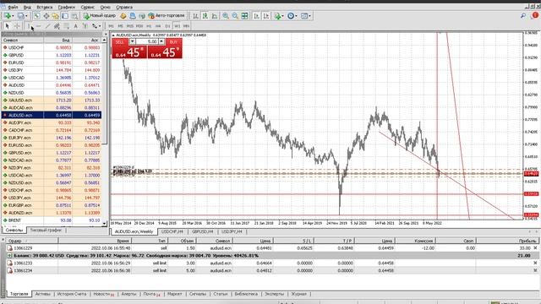The height and width of the screenshot is (304, 541).
Task: Tile chart windows icon
Action: click(x=244, y=16)
